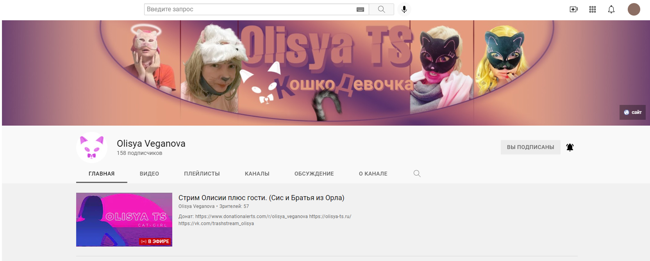650x261 pixels.
Task: Open the сайт banner link
Action: click(632, 112)
